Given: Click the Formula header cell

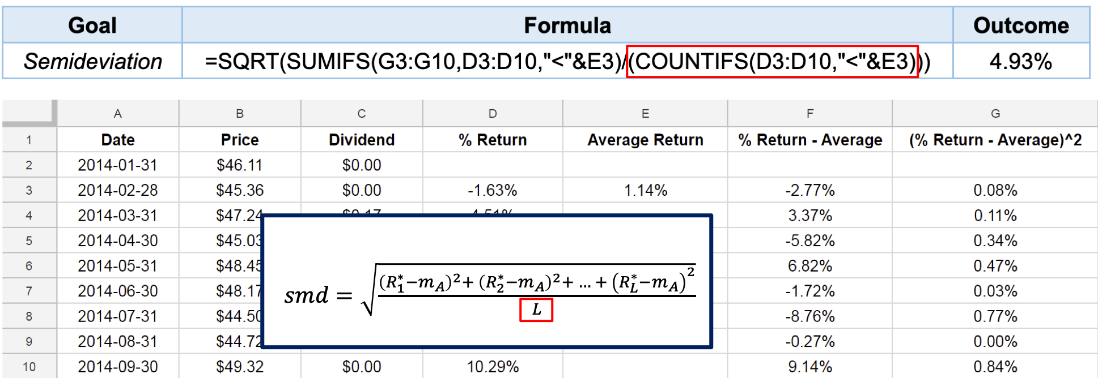Looking at the screenshot, I should tap(567, 25).
